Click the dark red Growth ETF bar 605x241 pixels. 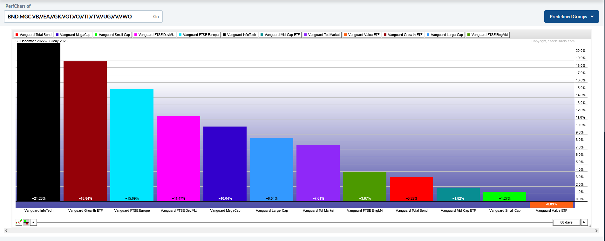point(85,131)
